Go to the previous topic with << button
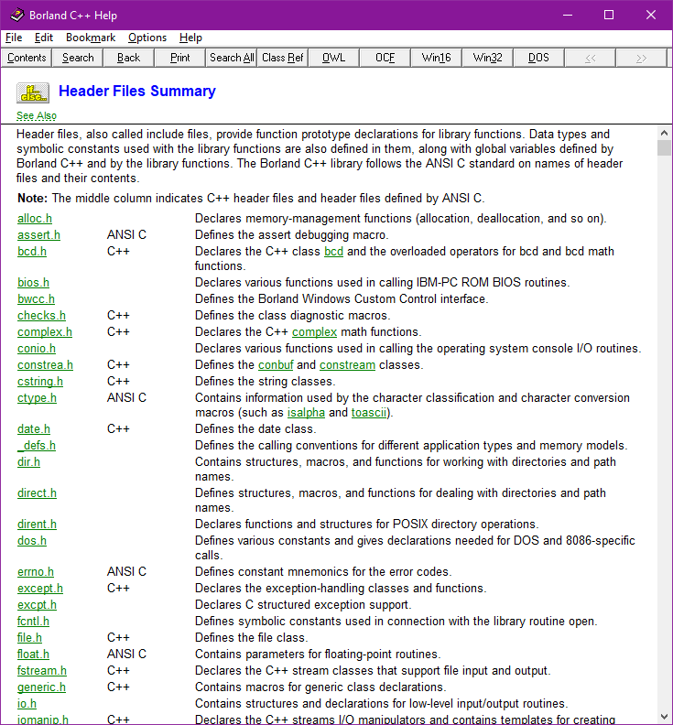 (590, 58)
